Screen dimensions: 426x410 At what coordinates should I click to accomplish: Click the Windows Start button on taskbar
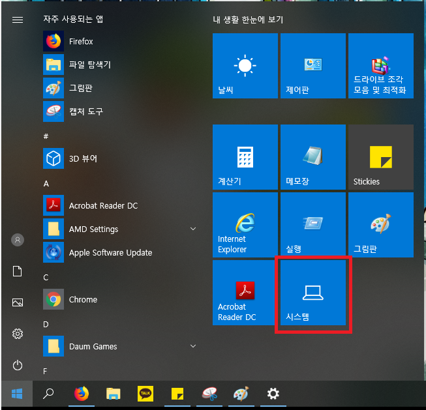click(x=17, y=394)
